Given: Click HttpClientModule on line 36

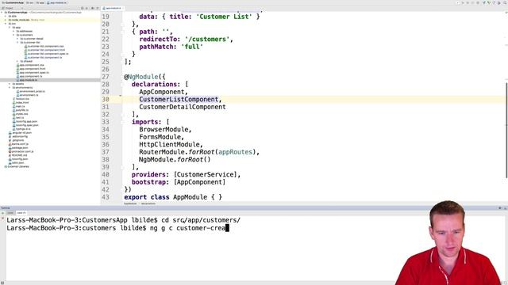Looking at the screenshot, I should coord(169,144).
